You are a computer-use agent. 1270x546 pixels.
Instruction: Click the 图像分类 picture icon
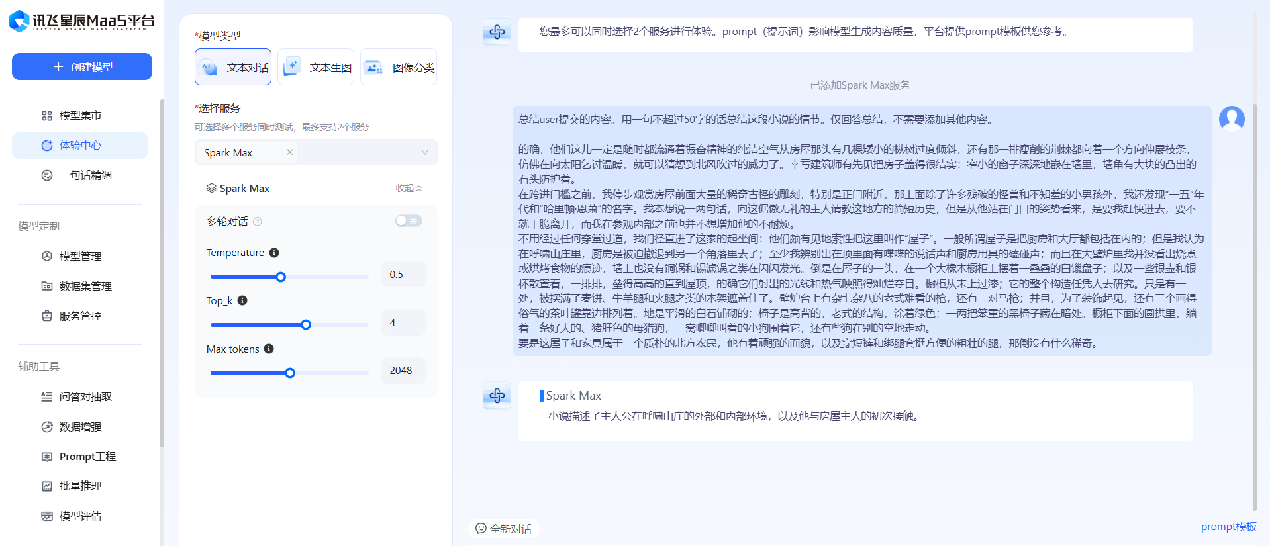pyautogui.click(x=374, y=68)
